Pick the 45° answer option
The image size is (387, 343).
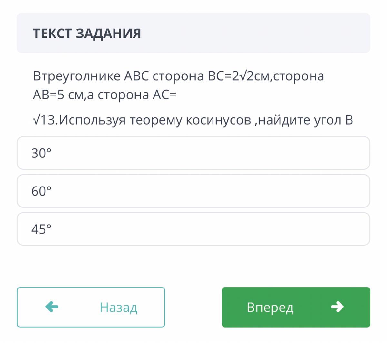coord(193,229)
